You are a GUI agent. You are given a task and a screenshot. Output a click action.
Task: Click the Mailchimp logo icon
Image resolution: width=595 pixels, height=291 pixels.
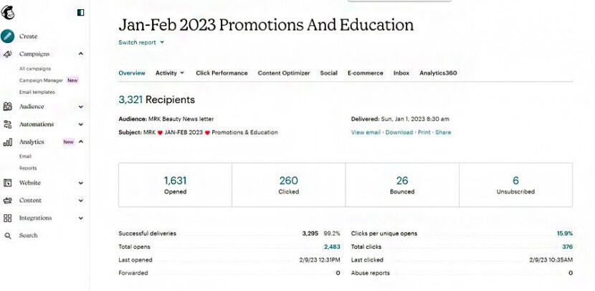8,11
